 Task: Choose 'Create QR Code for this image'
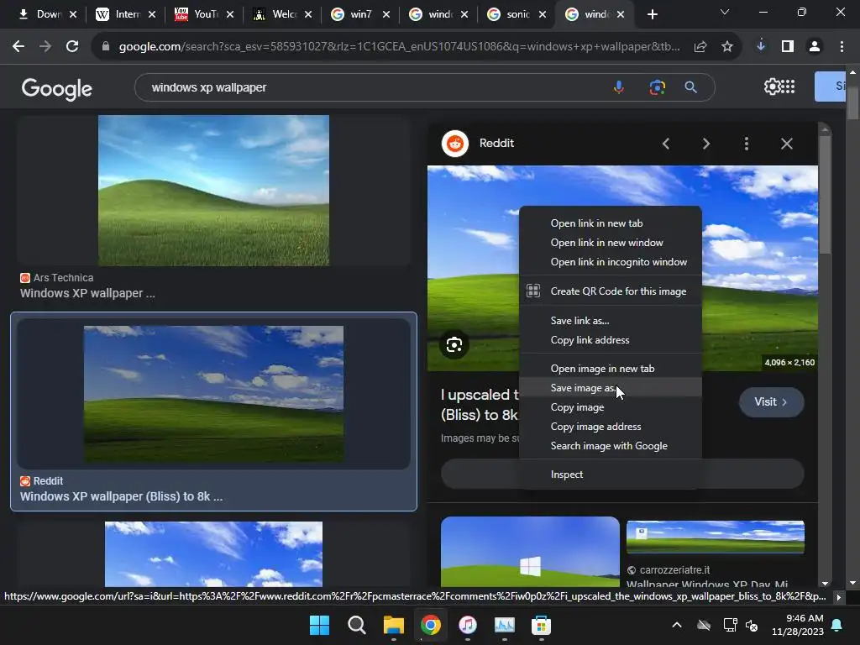coord(611,291)
